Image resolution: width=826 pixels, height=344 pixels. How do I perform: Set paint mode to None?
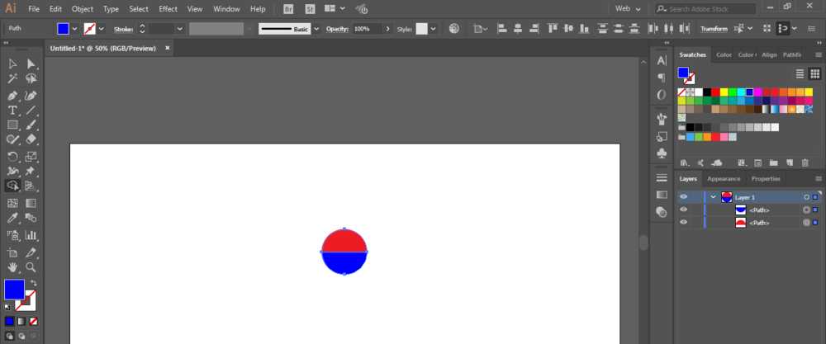coord(33,321)
